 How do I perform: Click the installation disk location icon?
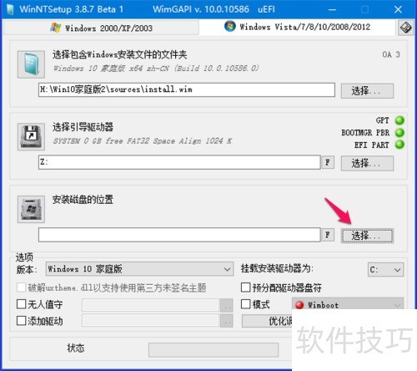[x=31, y=209]
